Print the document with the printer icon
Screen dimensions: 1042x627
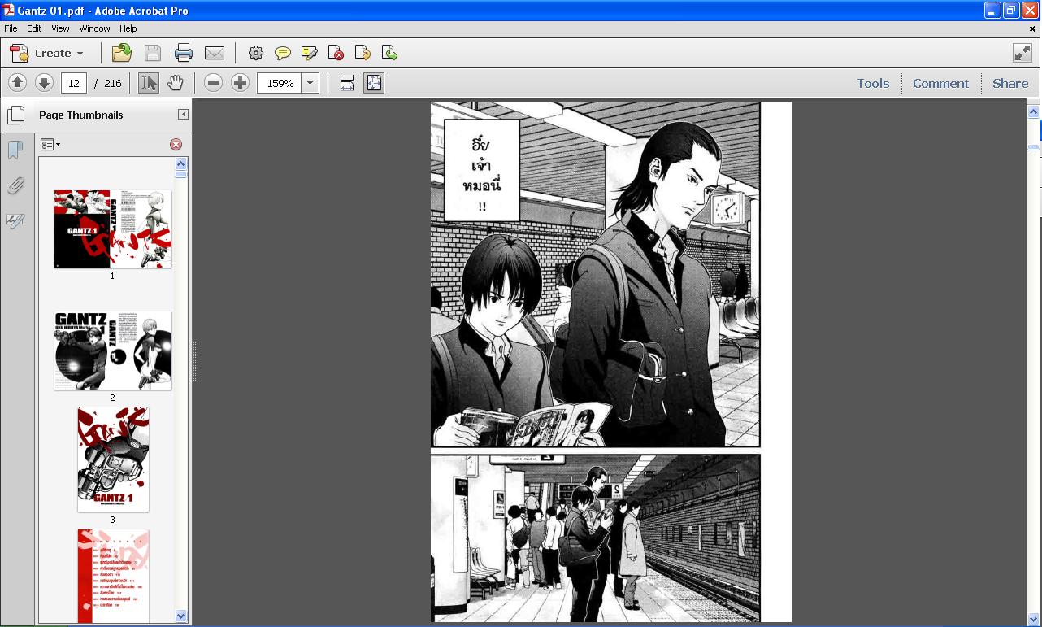184,53
